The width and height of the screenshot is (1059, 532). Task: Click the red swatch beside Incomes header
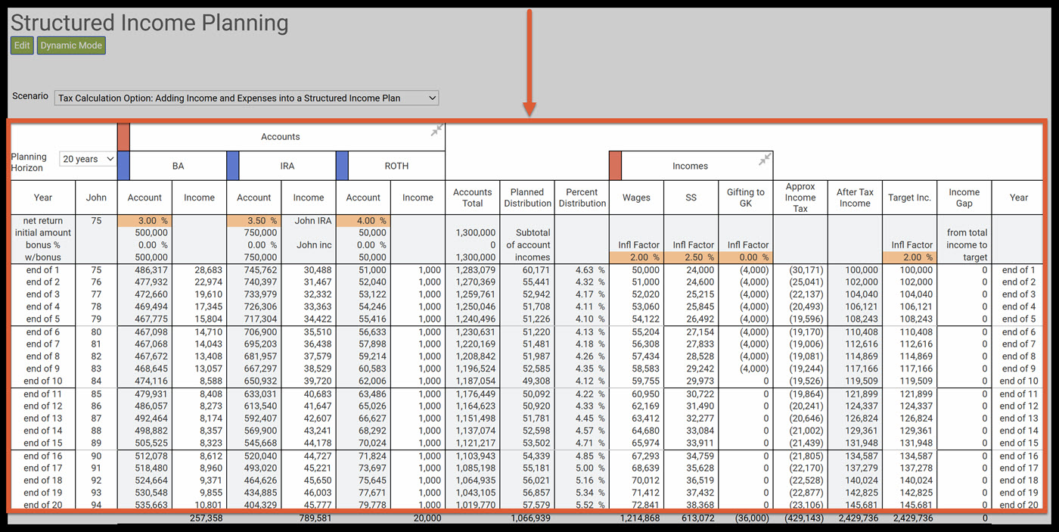point(615,166)
